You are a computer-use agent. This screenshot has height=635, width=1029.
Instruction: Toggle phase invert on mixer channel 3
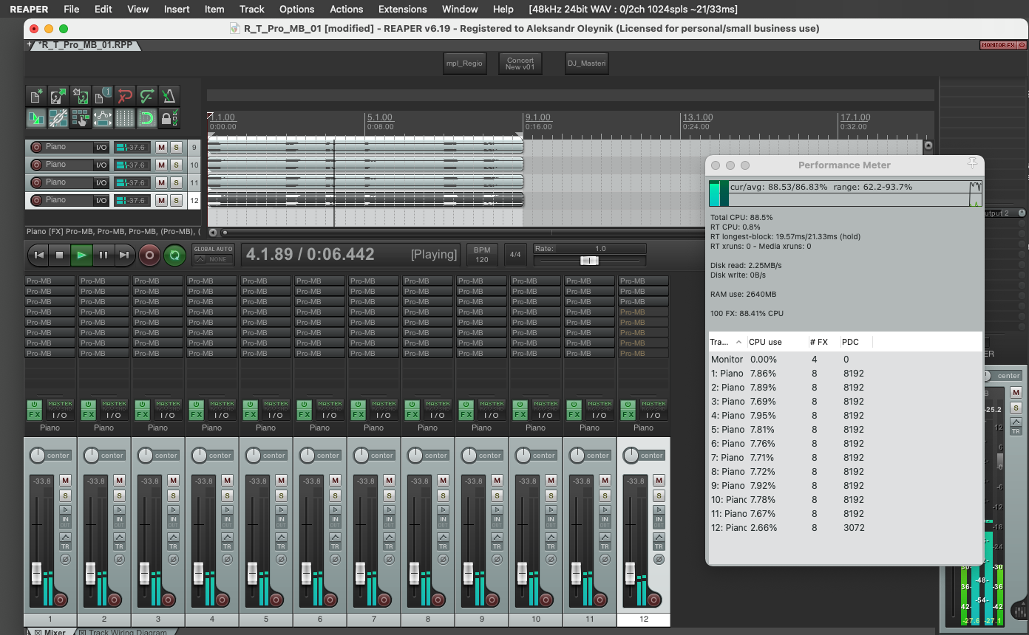pos(173,559)
